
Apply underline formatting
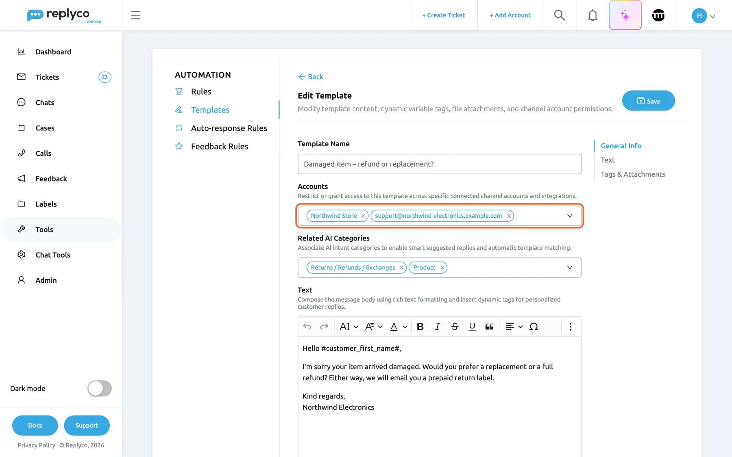(472, 327)
